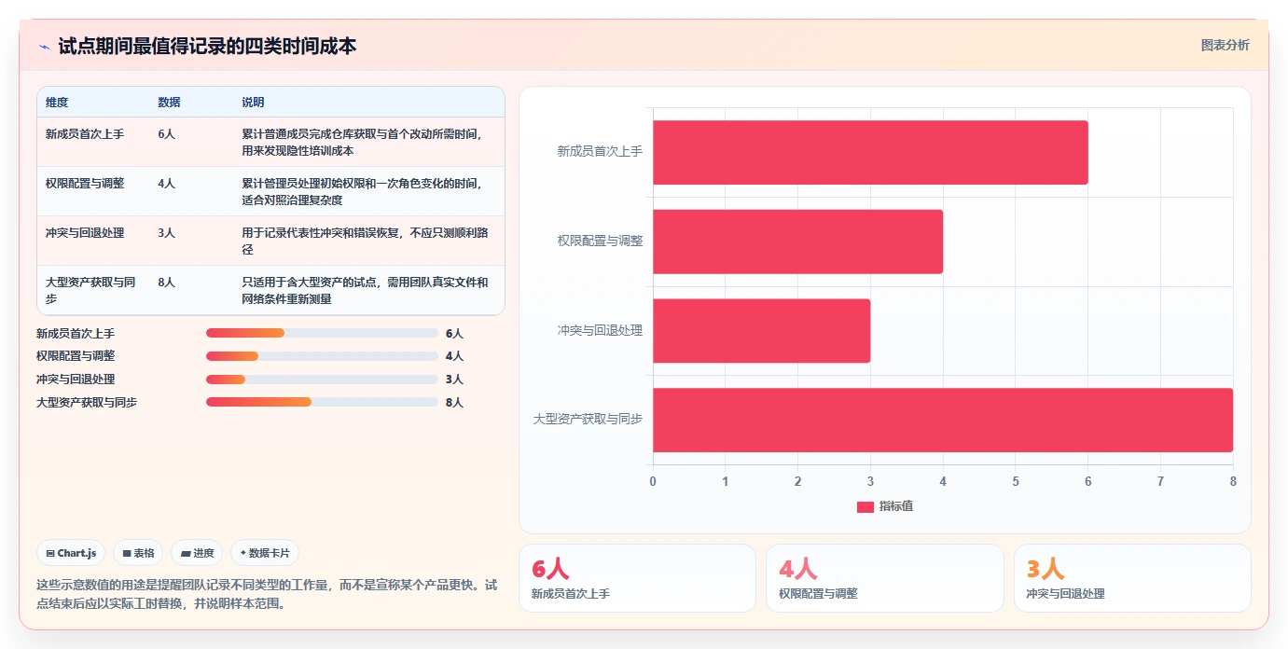Click the 大型资产获取与同步 chart bar

pyautogui.click(x=943, y=420)
